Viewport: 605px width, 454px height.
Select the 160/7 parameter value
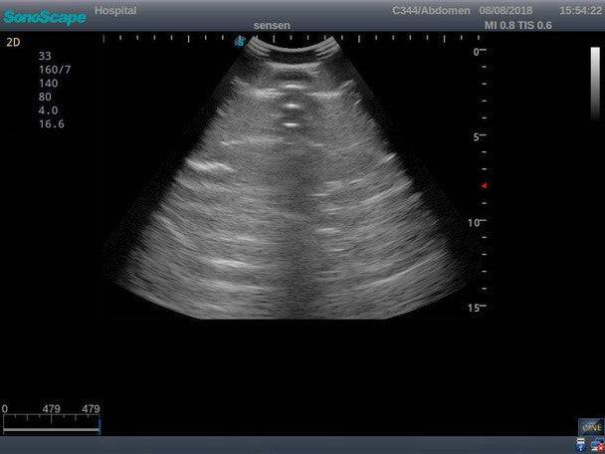[x=55, y=70]
